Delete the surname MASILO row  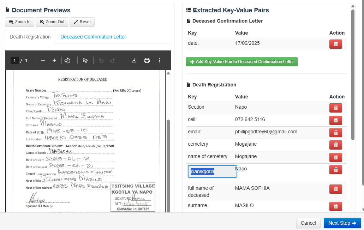tap(335, 206)
